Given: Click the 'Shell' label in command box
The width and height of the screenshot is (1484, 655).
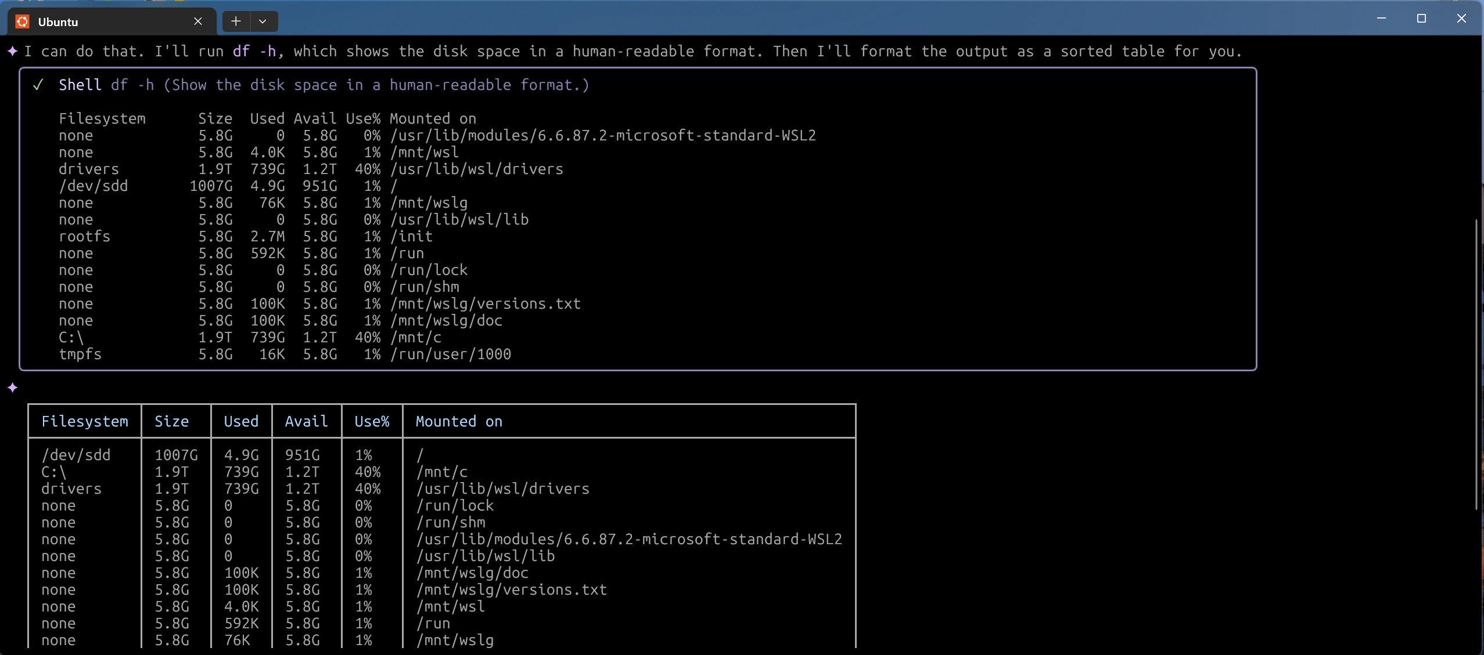Looking at the screenshot, I should coord(80,85).
